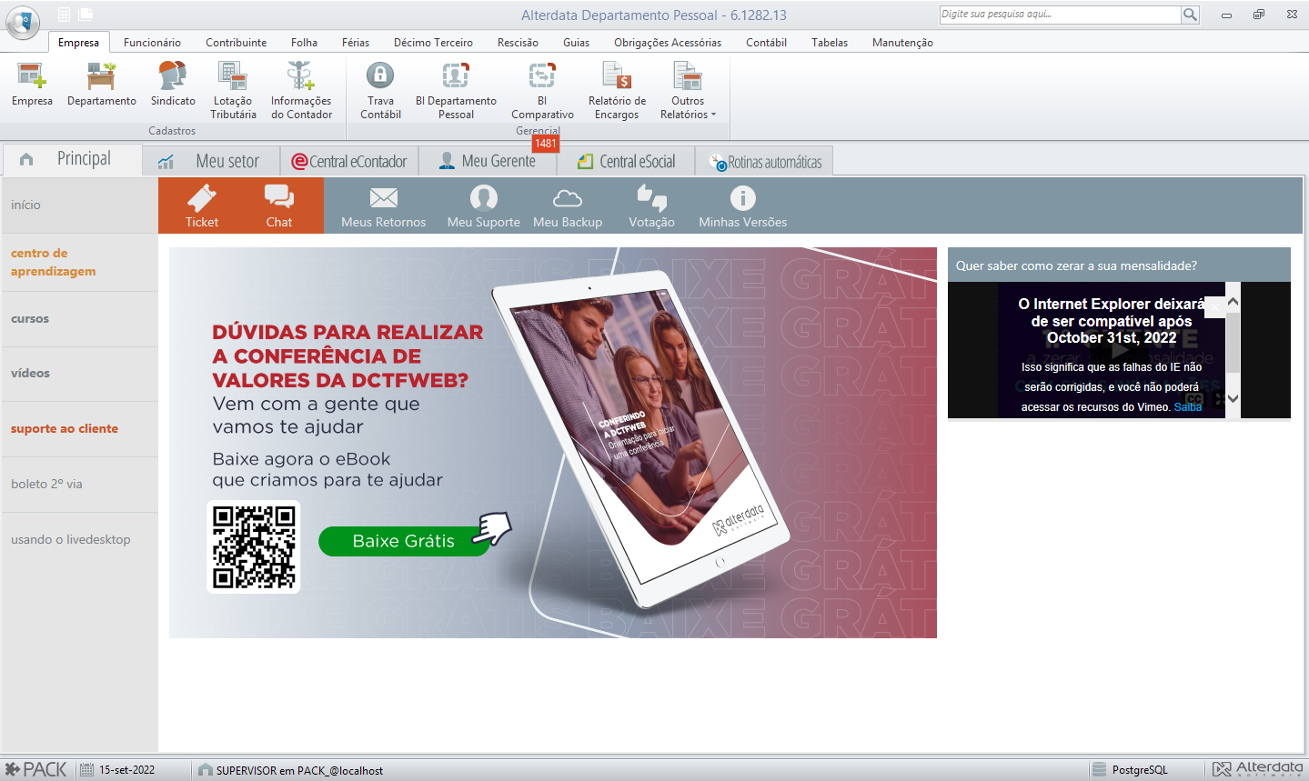Open the Sindicato registration icon
1309x781 pixels.
[173, 75]
